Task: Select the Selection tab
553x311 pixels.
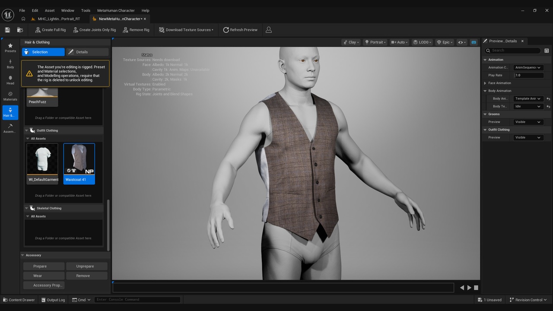Action: 43,52
